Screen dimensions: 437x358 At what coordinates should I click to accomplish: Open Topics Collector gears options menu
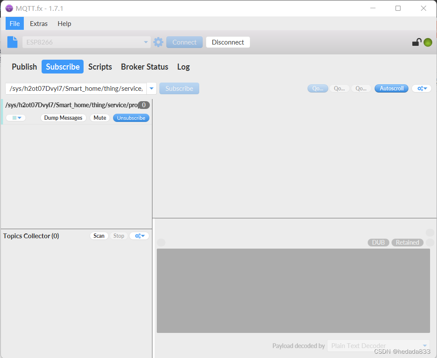coord(139,236)
